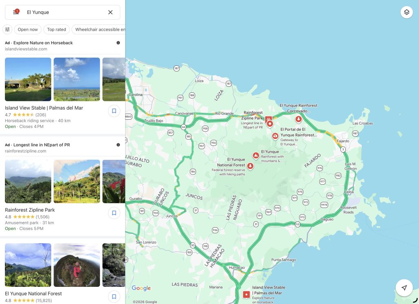View hiker fisheye photo of El Yunque Forest
Image resolution: width=419 pixels, height=304 pixels.
click(x=77, y=265)
